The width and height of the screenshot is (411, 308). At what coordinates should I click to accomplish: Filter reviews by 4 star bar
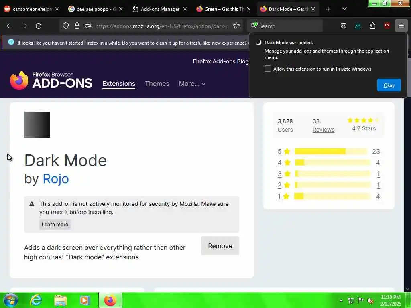[333, 162]
